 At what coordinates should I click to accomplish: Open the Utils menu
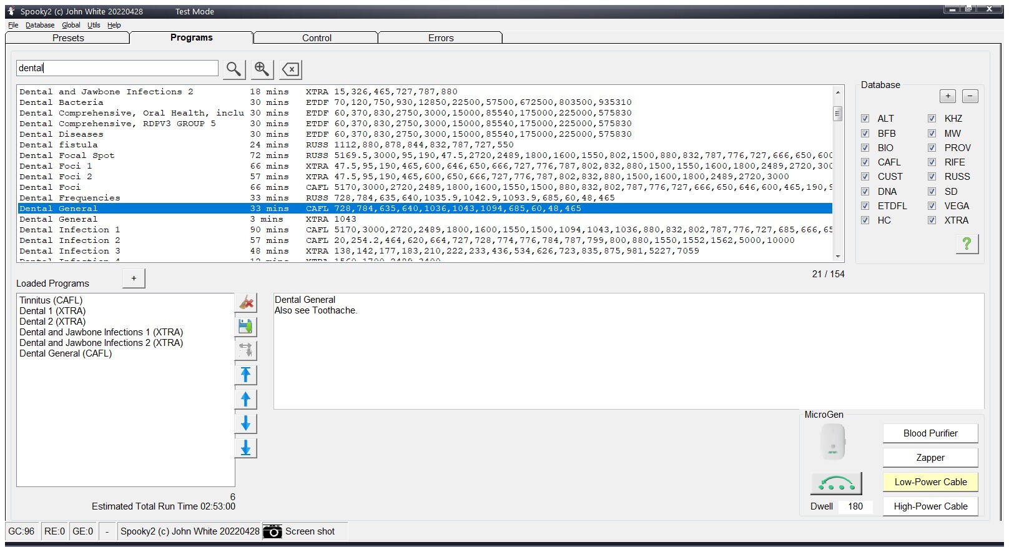pyautogui.click(x=94, y=25)
